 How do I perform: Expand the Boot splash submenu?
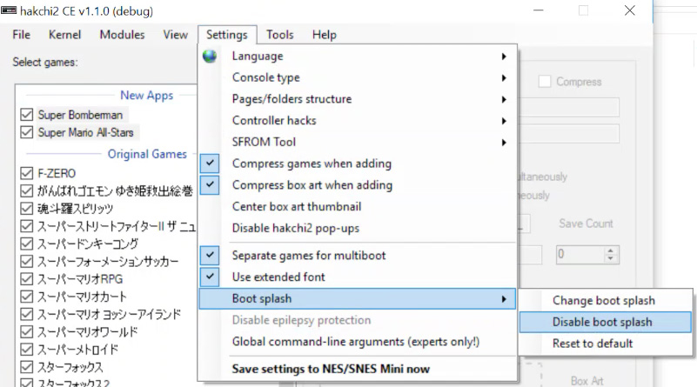point(358,298)
